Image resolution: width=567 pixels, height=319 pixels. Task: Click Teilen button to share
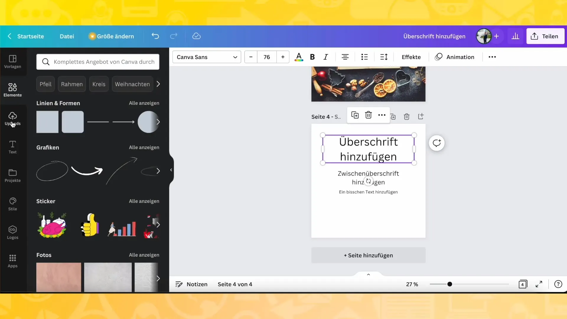(545, 36)
